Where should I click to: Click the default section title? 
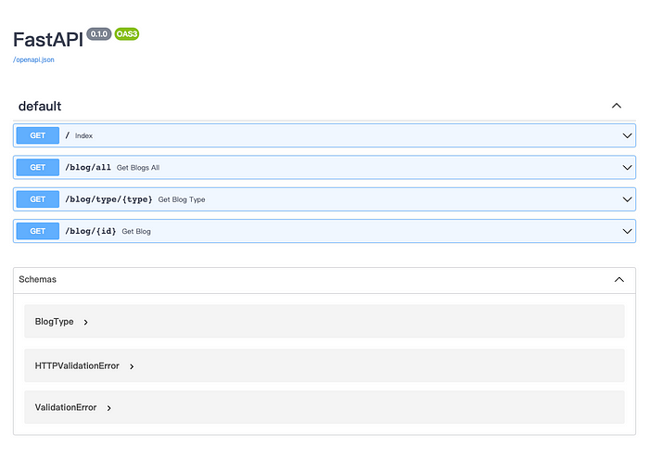tap(40, 107)
